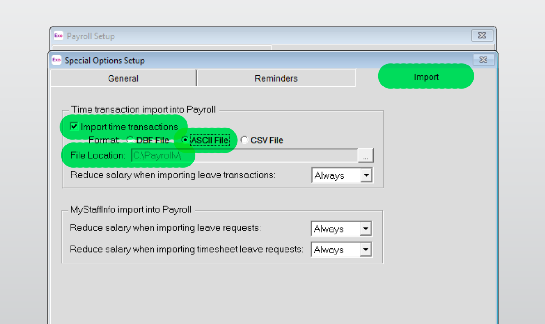This screenshot has width=545, height=324.
Task: Click the Time transaction import into Payroll heading
Action: (143, 110)
